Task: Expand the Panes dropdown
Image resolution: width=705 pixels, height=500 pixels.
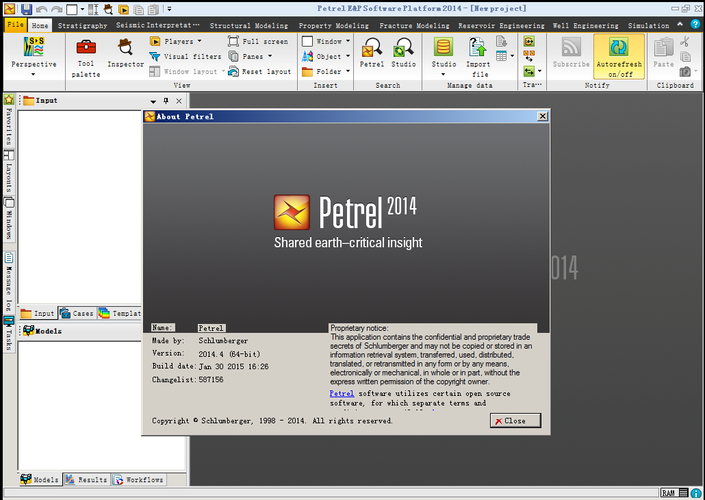Action: coord(270,56)
